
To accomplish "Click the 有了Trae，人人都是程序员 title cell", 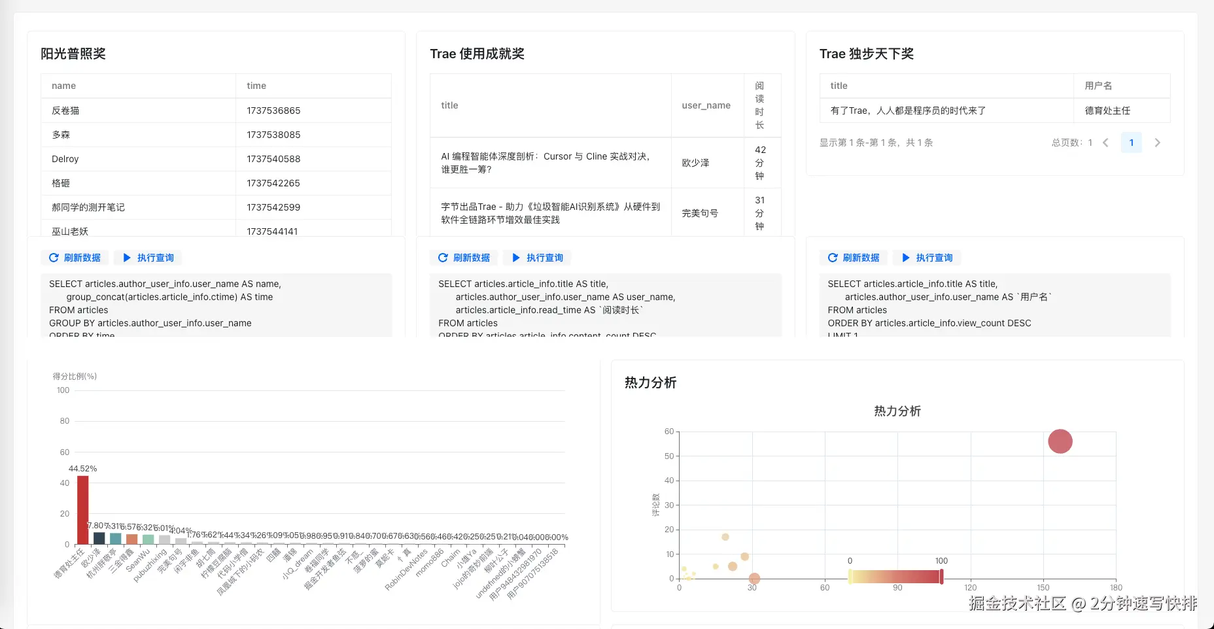I will point(947,110).
